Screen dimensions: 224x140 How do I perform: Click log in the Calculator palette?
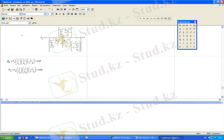coord(194,25)
